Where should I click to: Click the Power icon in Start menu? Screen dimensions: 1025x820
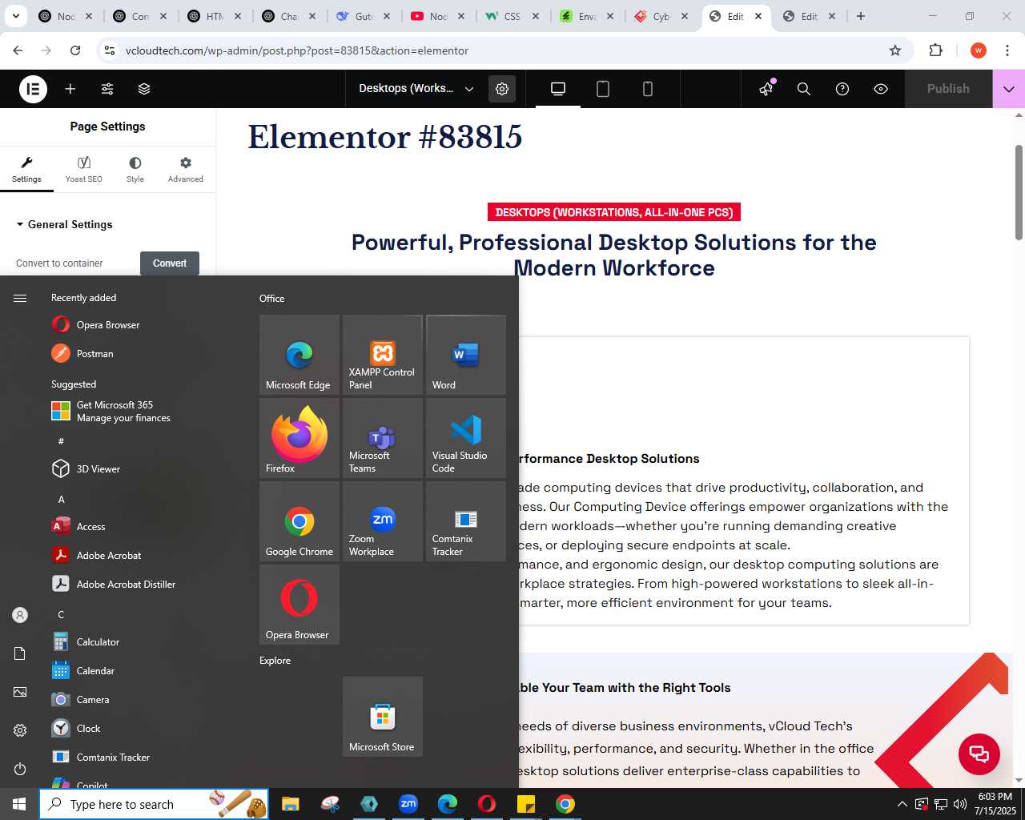20,769
